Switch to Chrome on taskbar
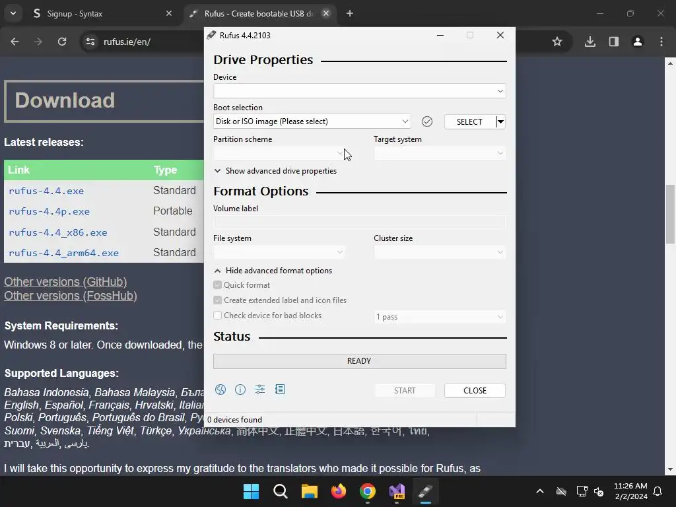 (x=368, y=491)
